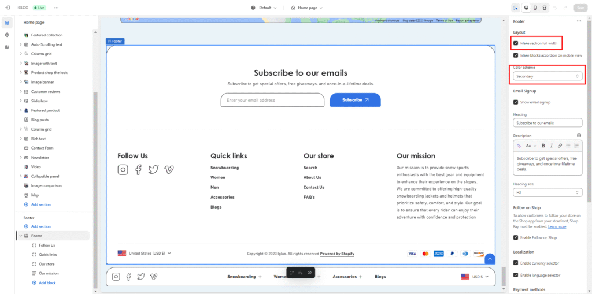This screenshot has width=592, height=294.
Task: Switch to mobile preview icon
Action: (x=535, y=8)
